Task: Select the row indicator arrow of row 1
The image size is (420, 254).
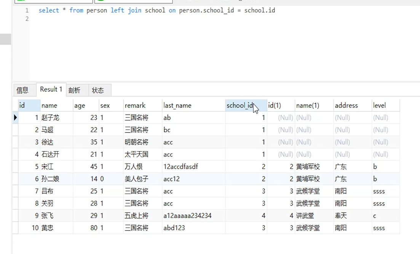Action: coord(15,117)
